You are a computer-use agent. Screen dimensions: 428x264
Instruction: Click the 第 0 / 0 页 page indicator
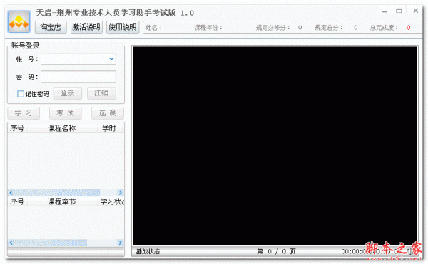[x=276, y=251]
